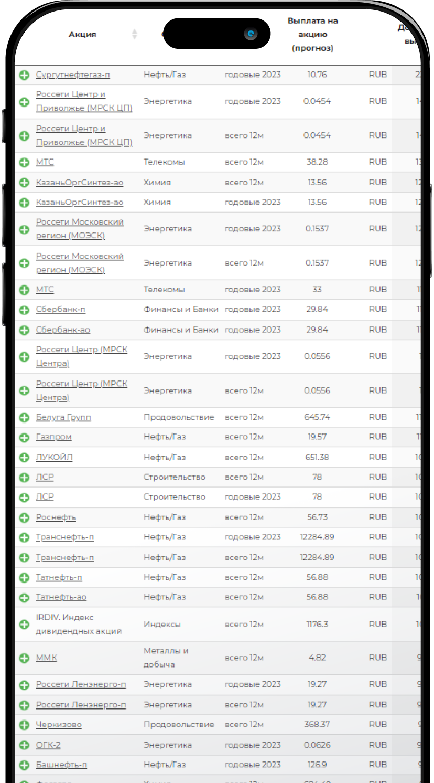Click plus icon on Россети Ленэнерго-п годовые 2023 row
Image resolution: width=434 pixels, height=783 pixels.
[24, 685]
